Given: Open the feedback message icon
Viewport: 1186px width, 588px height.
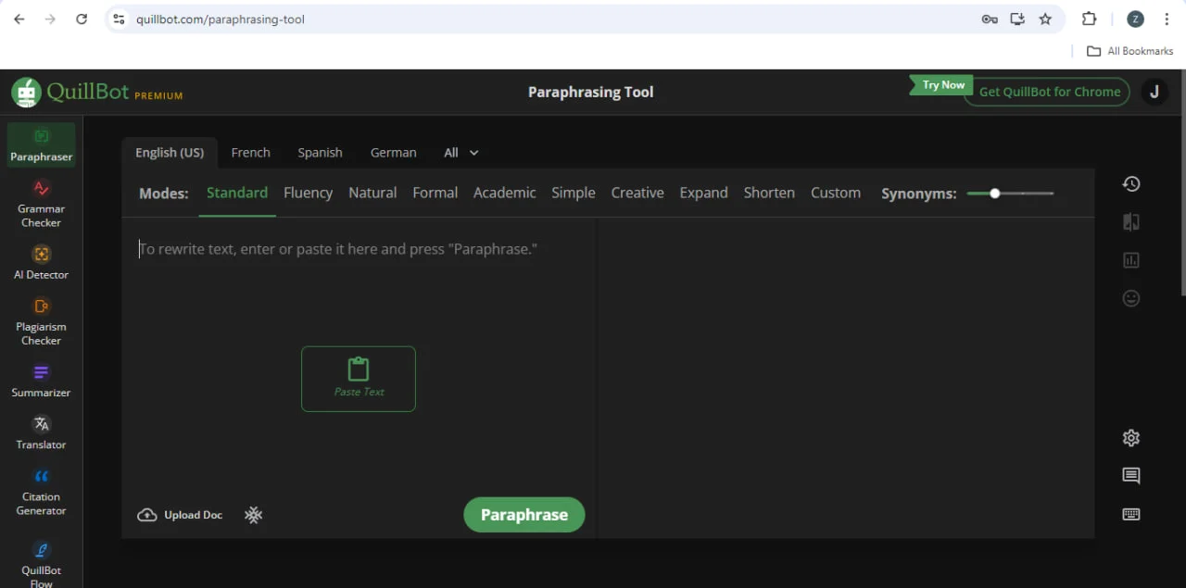Looking at the screenshot, I should pyautogui.click(x=1130, y=476).
